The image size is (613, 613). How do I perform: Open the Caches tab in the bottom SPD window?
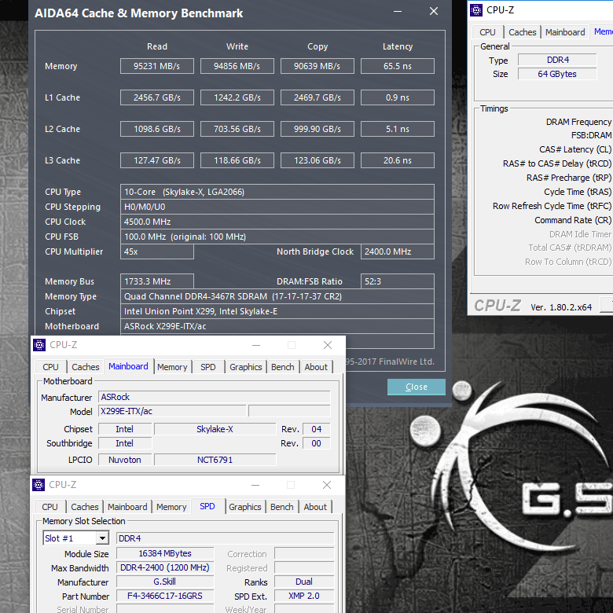point(84,507)
